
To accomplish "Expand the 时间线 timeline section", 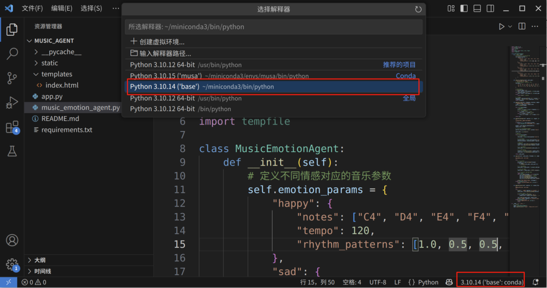I will tap(89, 271).
